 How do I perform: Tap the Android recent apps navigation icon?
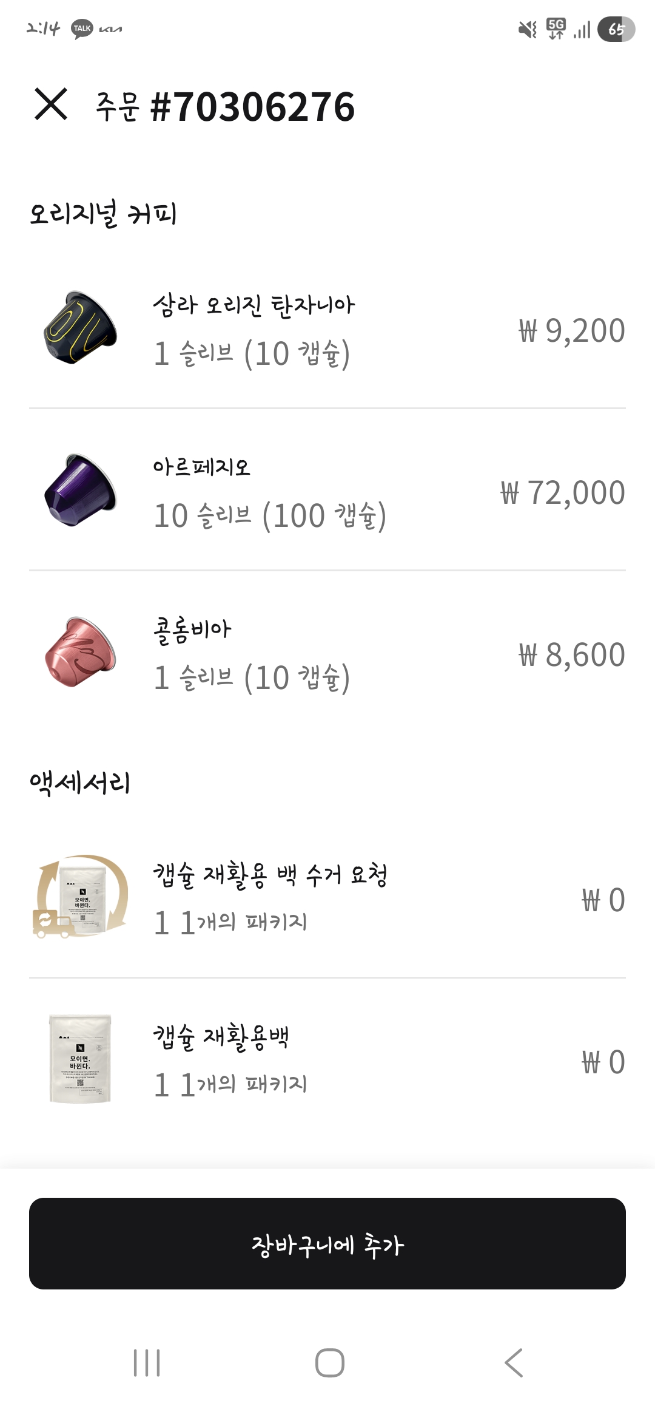pos(147,1363)
